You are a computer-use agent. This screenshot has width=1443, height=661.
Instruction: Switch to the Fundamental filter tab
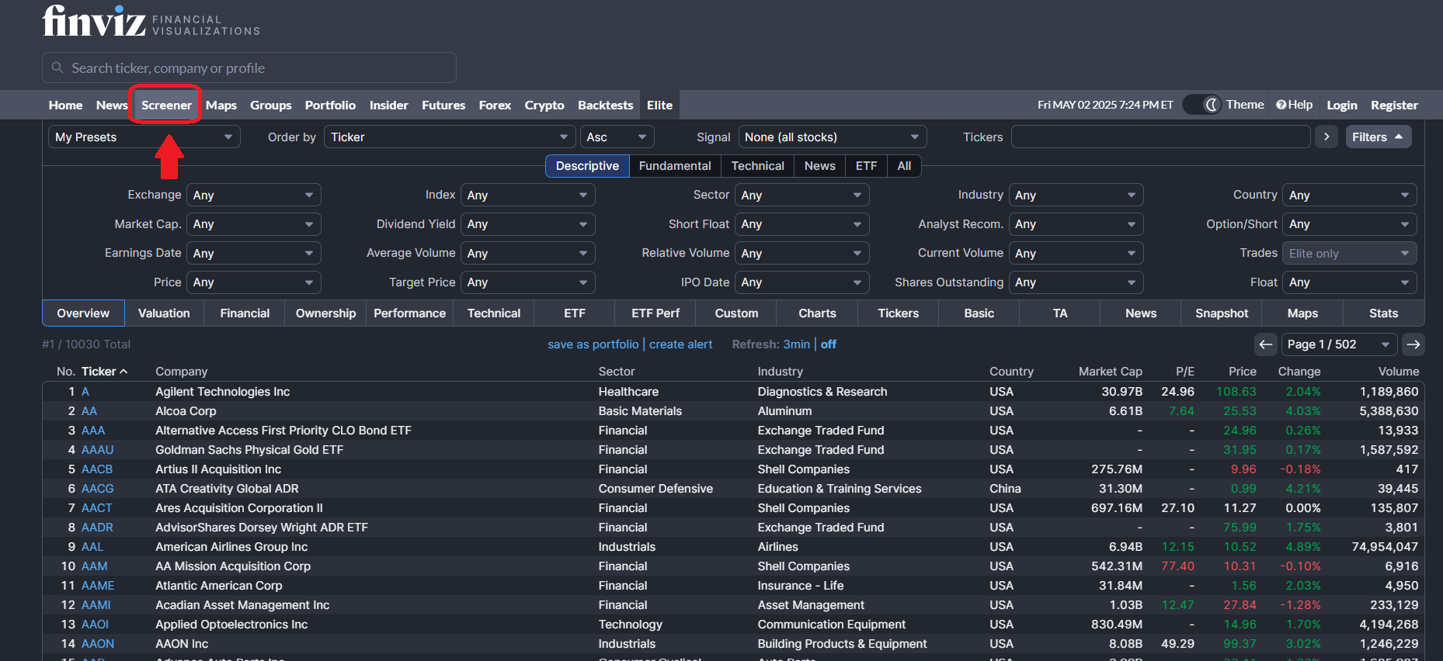coord(675,166)
